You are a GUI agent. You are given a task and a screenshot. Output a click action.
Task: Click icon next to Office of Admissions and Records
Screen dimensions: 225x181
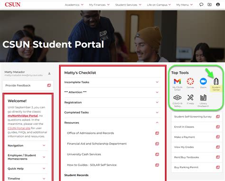(157, 133)
